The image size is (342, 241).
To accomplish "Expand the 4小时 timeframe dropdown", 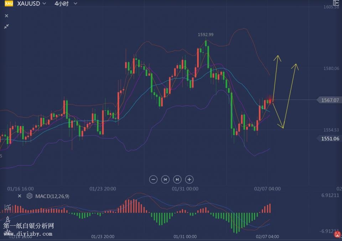I will point(66,4).
